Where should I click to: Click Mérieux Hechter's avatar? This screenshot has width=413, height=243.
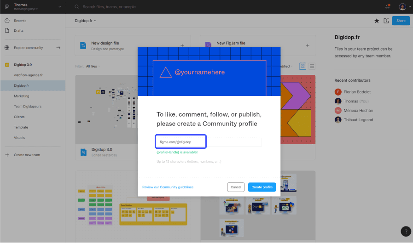tap(338, 111)
